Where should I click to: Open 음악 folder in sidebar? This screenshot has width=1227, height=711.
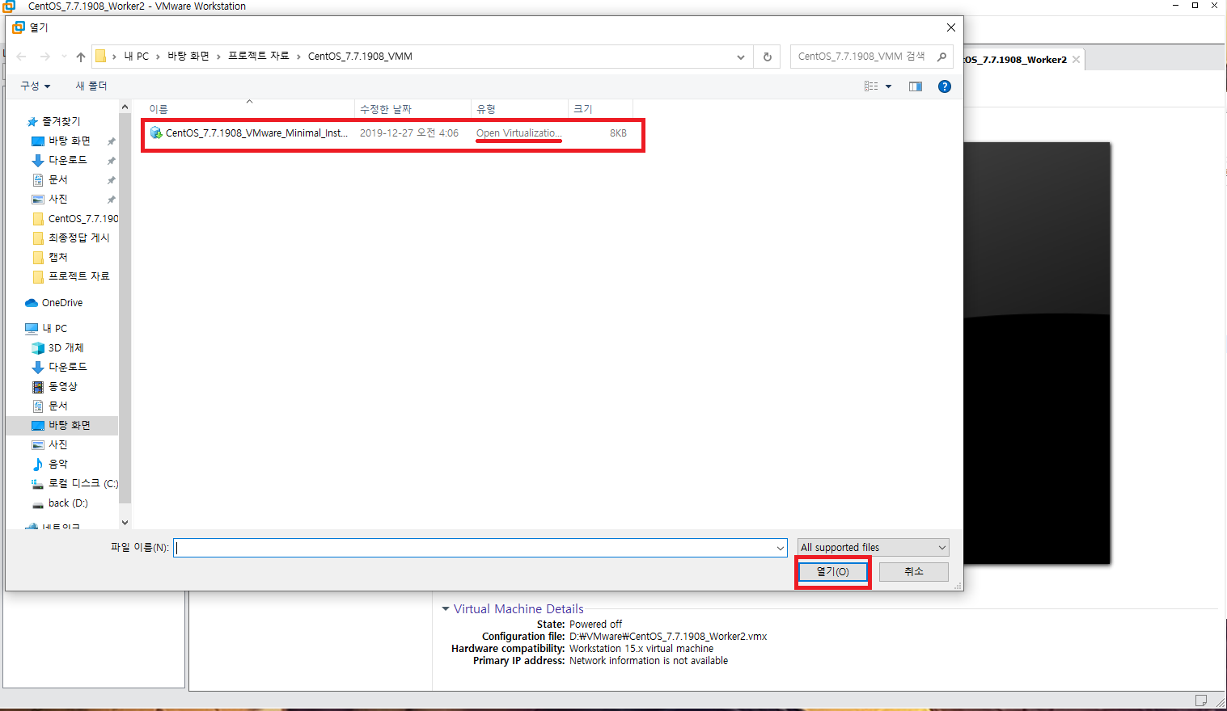pos(57,464)
